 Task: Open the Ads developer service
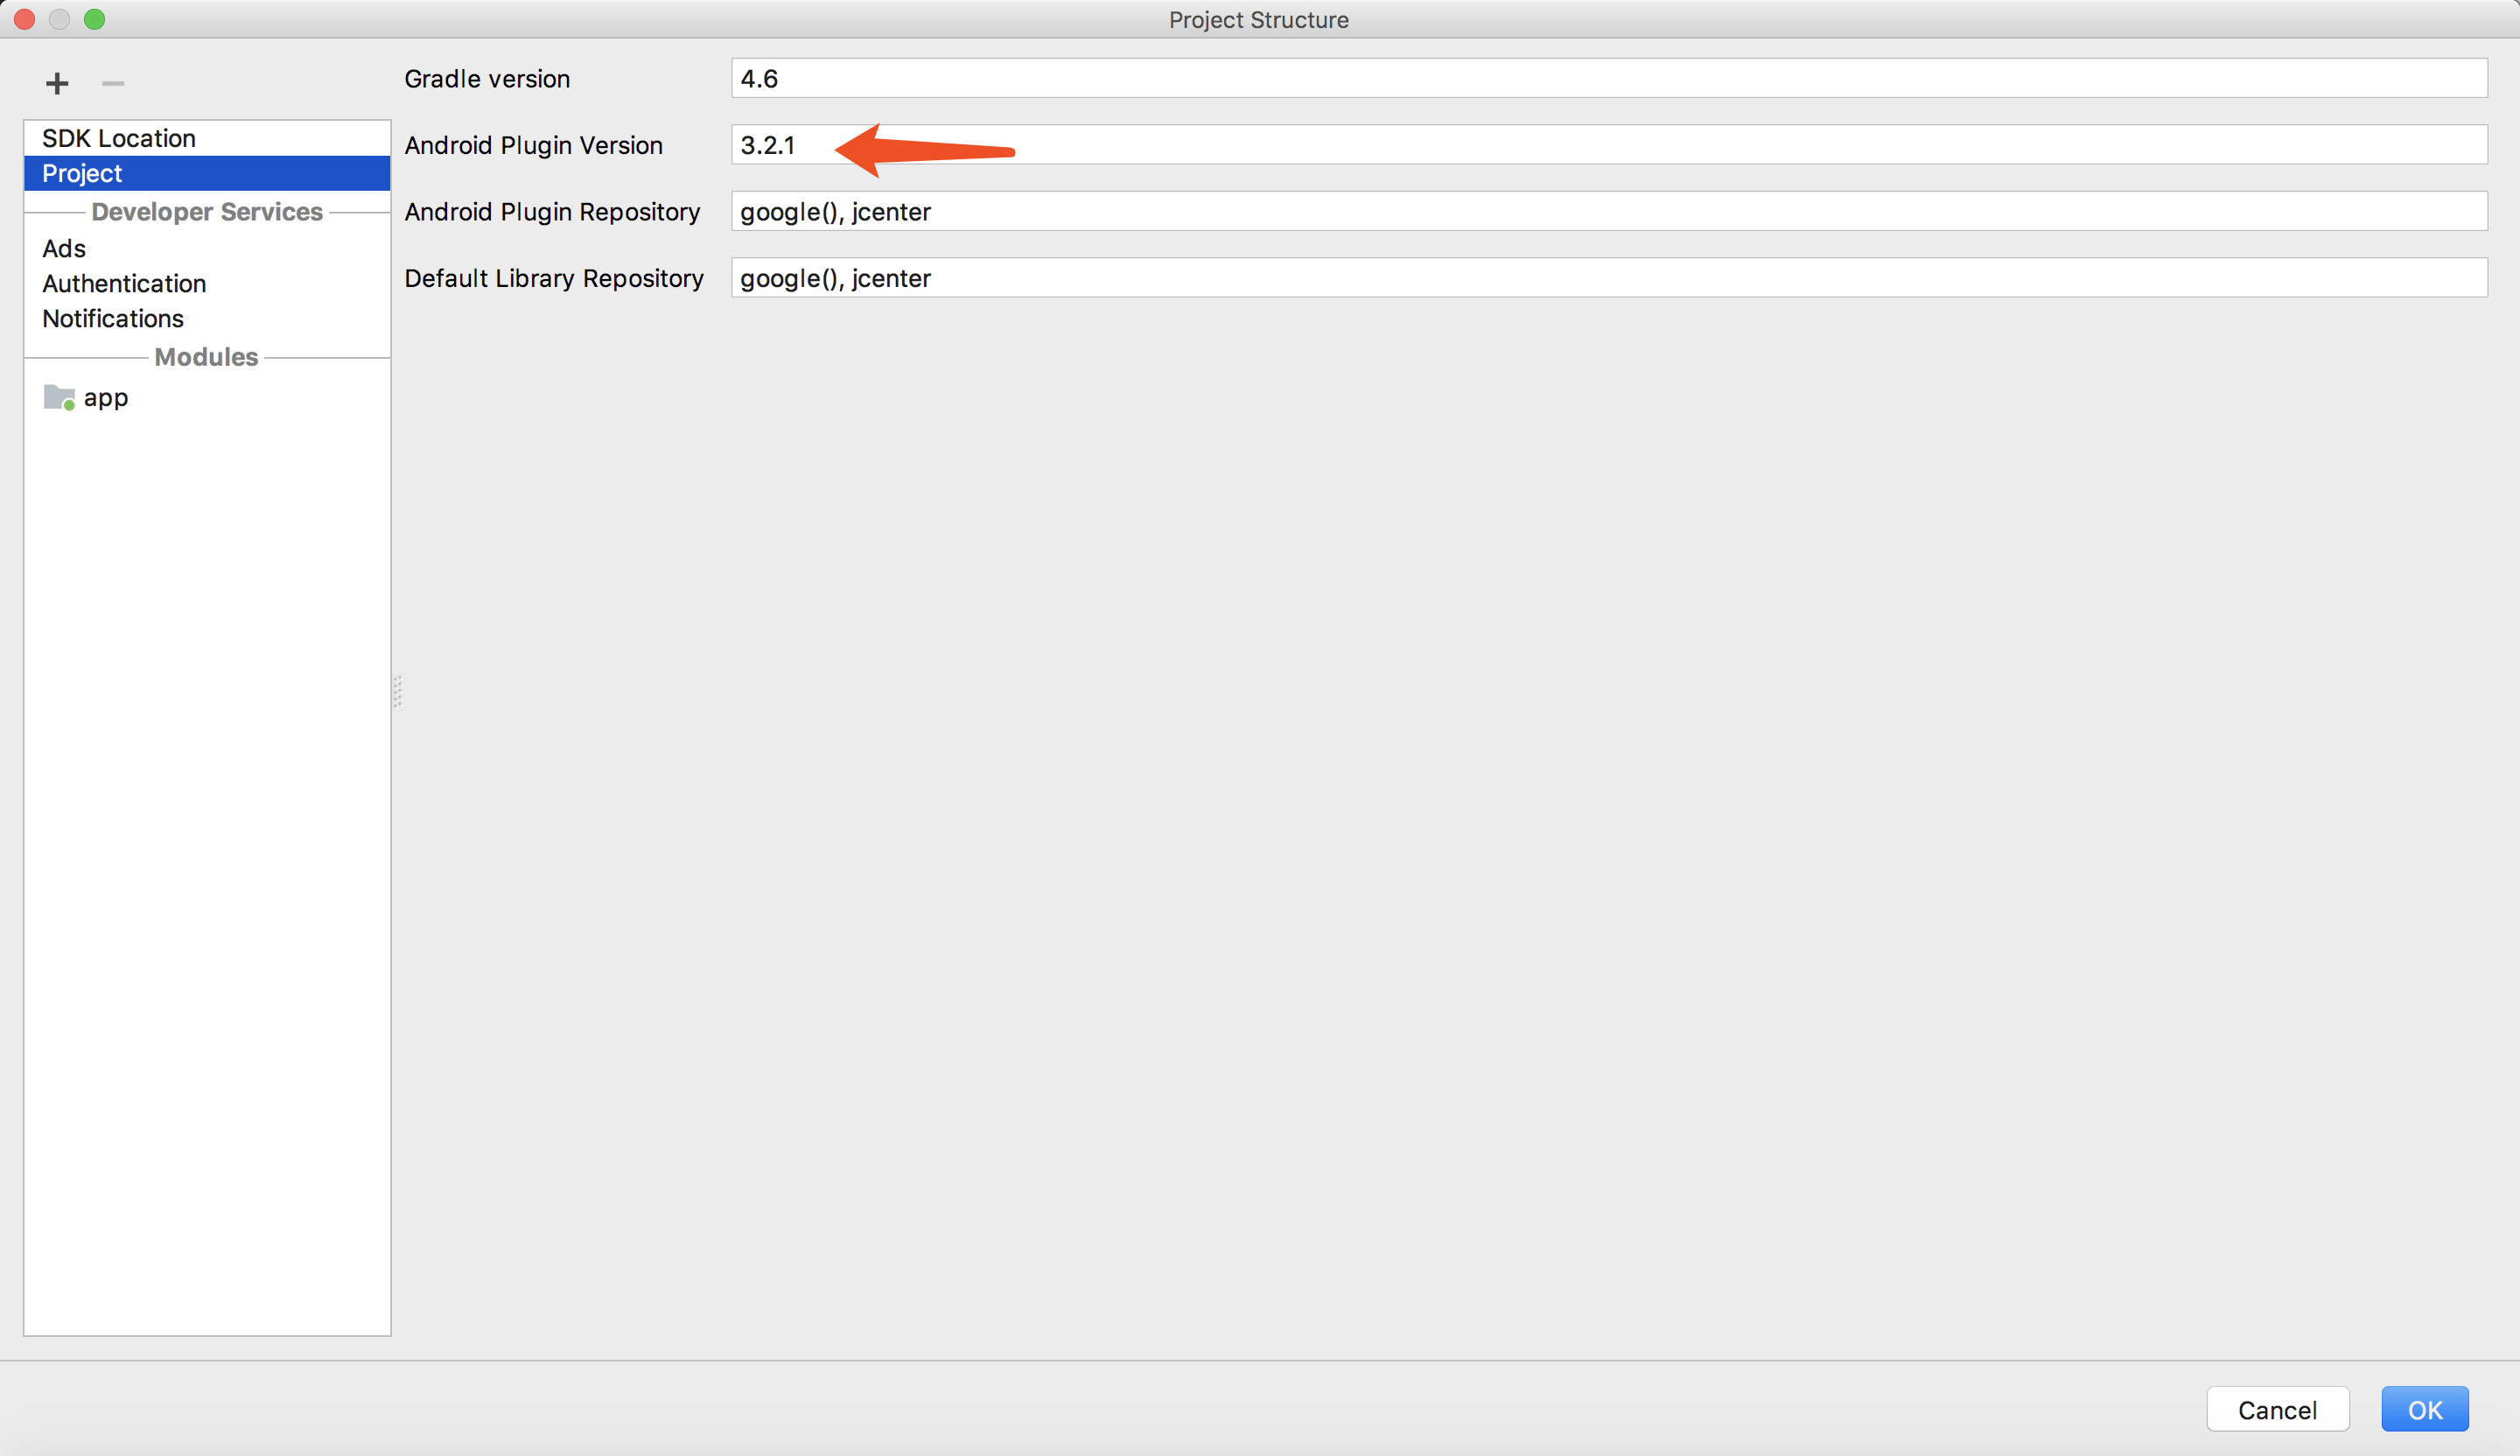click(x=207, y=248)
